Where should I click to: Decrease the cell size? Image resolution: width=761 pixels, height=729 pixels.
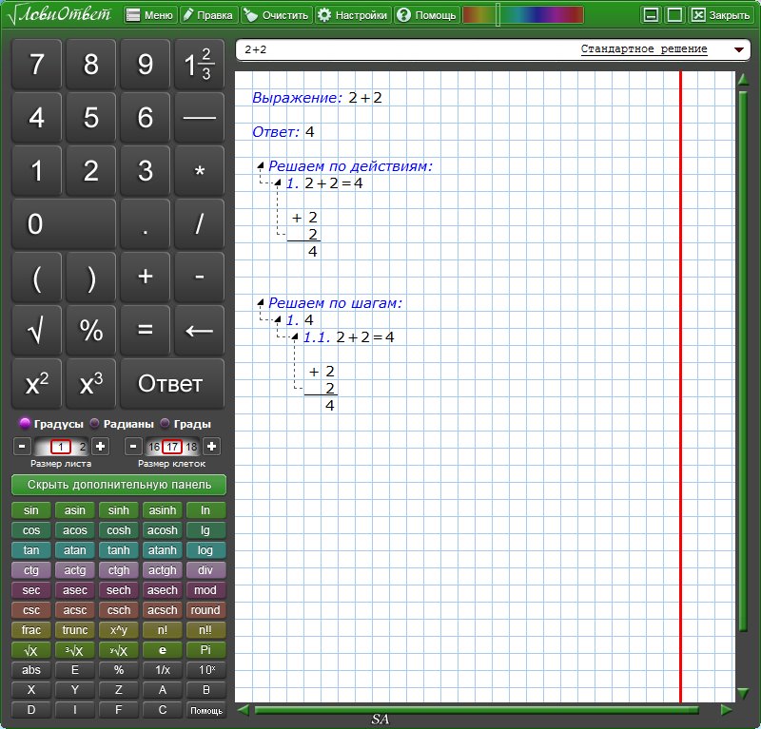point(133,446)
